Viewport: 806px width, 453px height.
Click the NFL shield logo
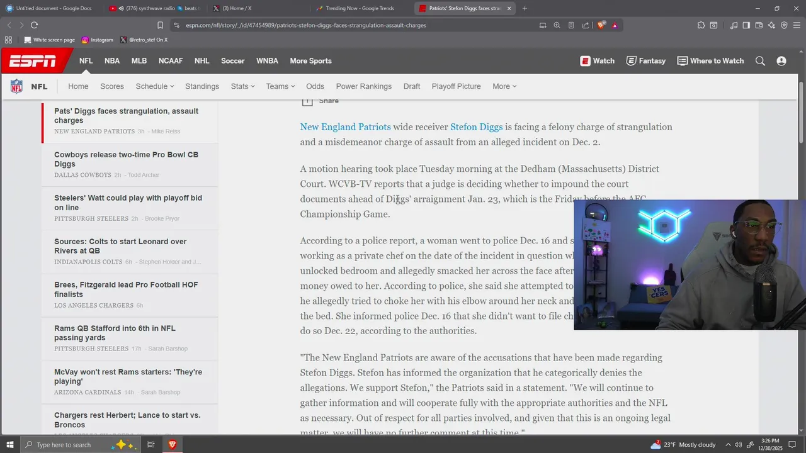click(16, 86)
